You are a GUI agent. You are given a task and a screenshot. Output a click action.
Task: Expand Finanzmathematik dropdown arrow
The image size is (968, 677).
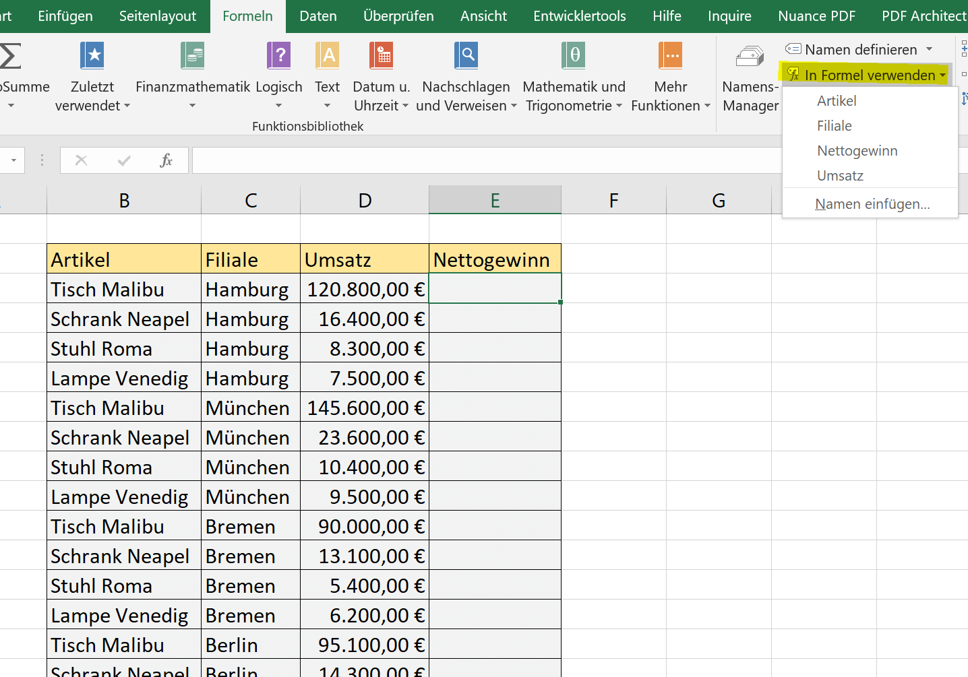pos(192,106)
